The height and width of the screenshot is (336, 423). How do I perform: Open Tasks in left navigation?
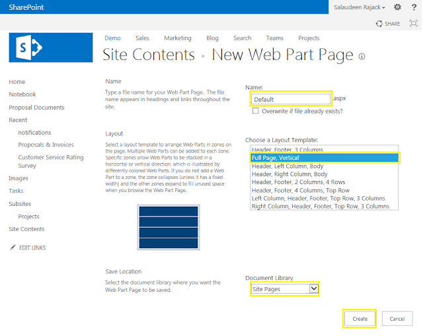tap(16, 191)
